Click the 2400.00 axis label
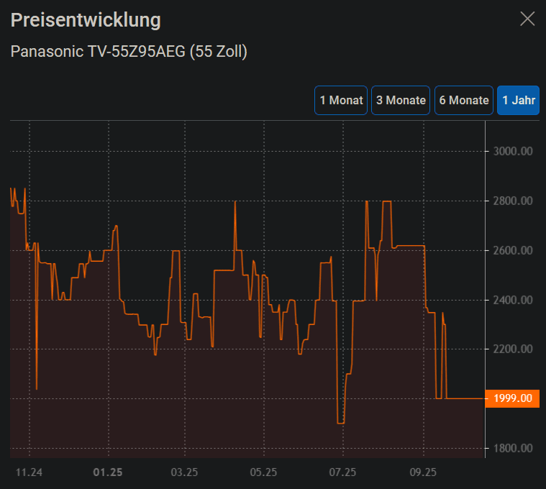The image size is (546, 489). coord(513,300)
